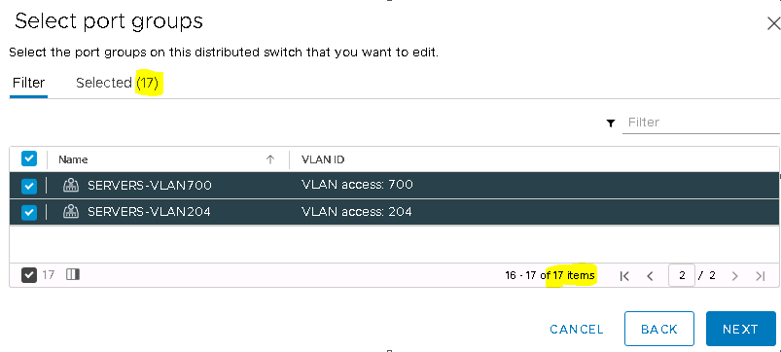This screenshot has height=352, width=781.
Task: Click the NEXT button
Action: point(741,329)
